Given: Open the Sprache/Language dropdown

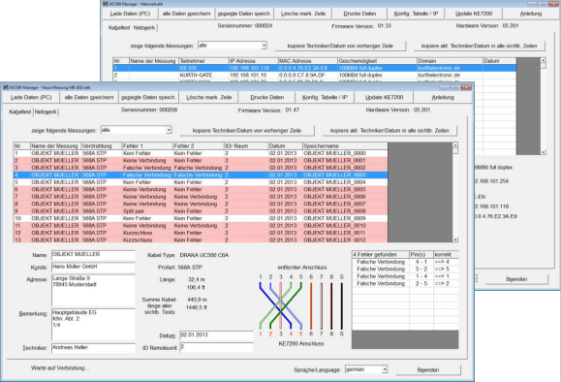Looking at the screenshot, I should tap(385, 369).
